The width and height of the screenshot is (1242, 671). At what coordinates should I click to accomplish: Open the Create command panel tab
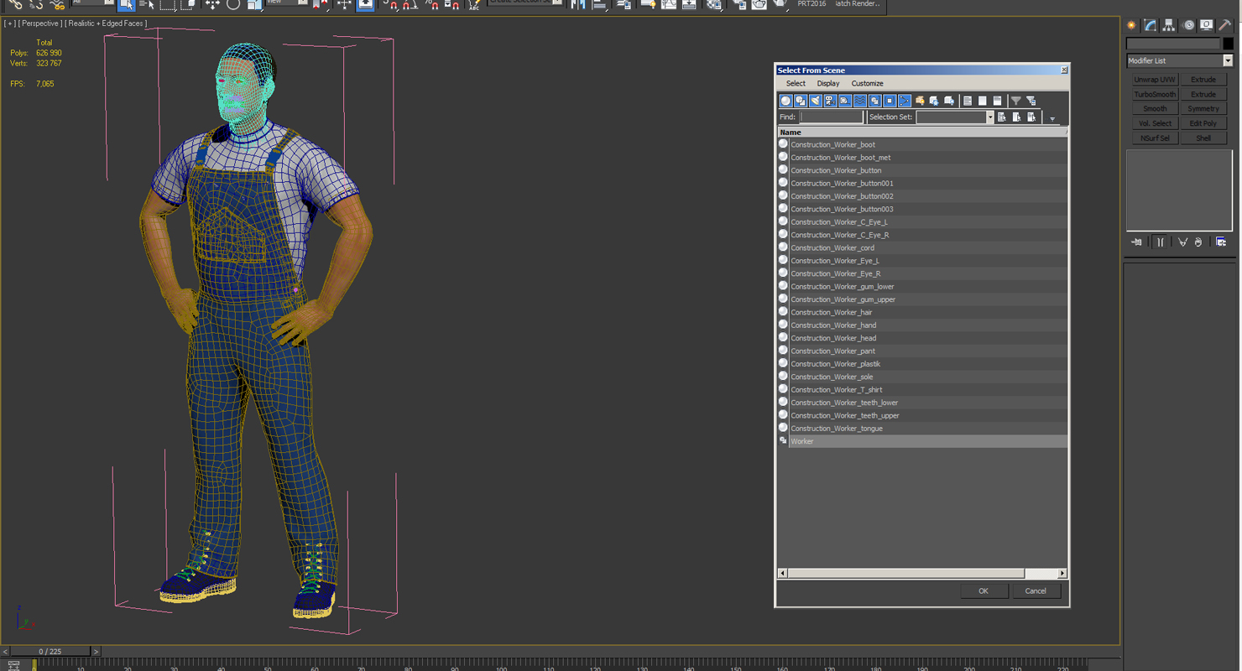pyautogui.click(x=1132, y=25)
